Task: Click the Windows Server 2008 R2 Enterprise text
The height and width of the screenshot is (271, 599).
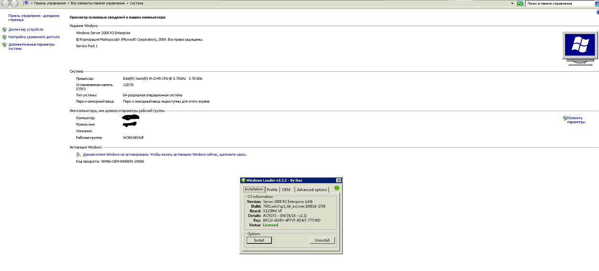Action: (x=103, y=33)
